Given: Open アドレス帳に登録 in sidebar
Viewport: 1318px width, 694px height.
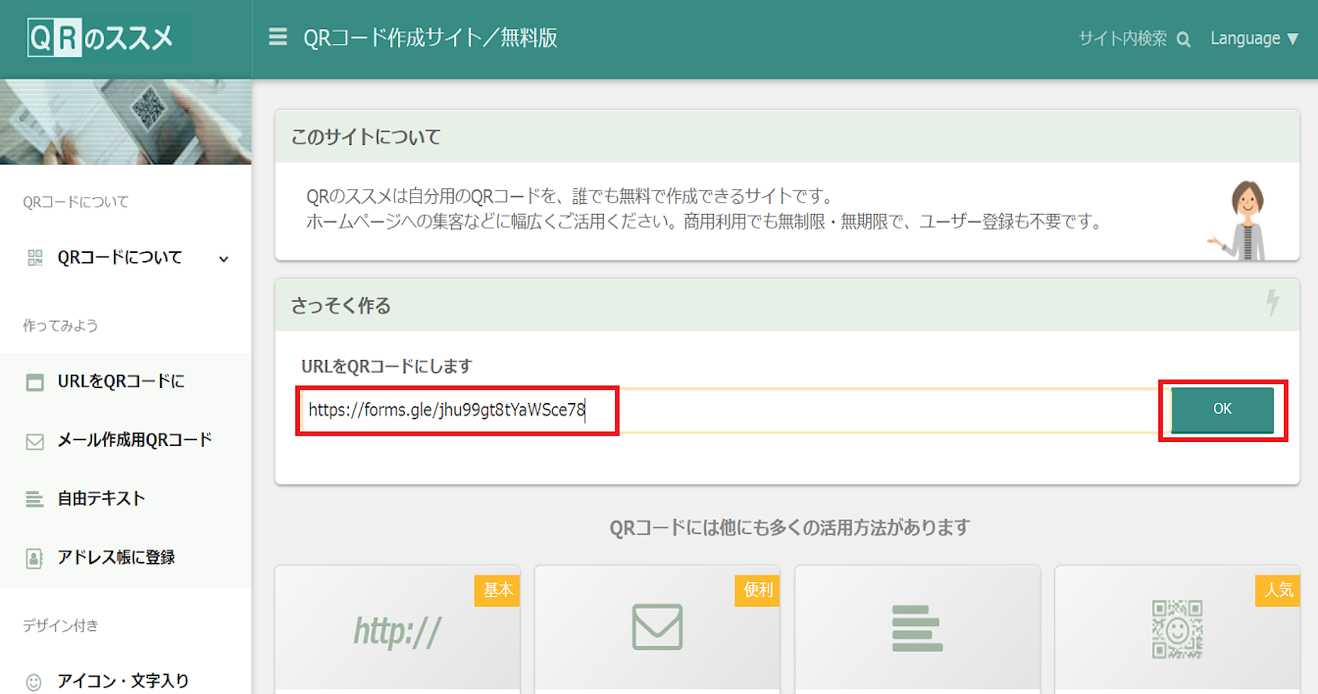Looking at the screenshot, I should (x=116, y=557).
